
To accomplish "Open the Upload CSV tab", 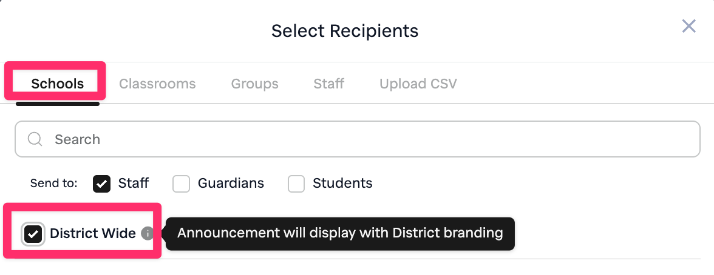I will coord(418,84).
